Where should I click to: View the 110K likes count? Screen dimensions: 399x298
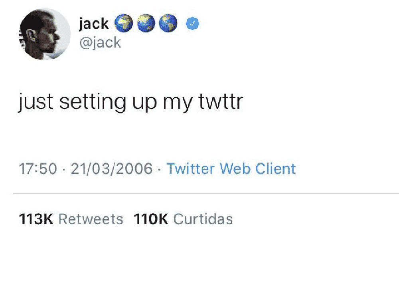click(x=151, y=219)
